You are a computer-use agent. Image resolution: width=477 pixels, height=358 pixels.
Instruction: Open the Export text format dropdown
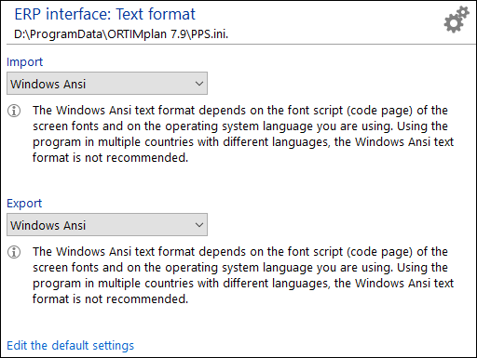tap(107, 225)
